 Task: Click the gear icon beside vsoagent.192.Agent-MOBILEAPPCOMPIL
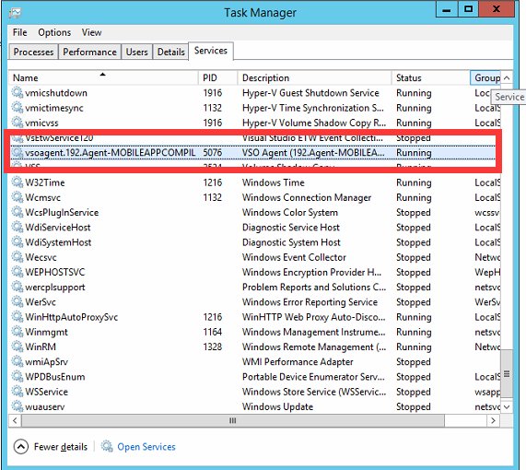coord(18,152)
